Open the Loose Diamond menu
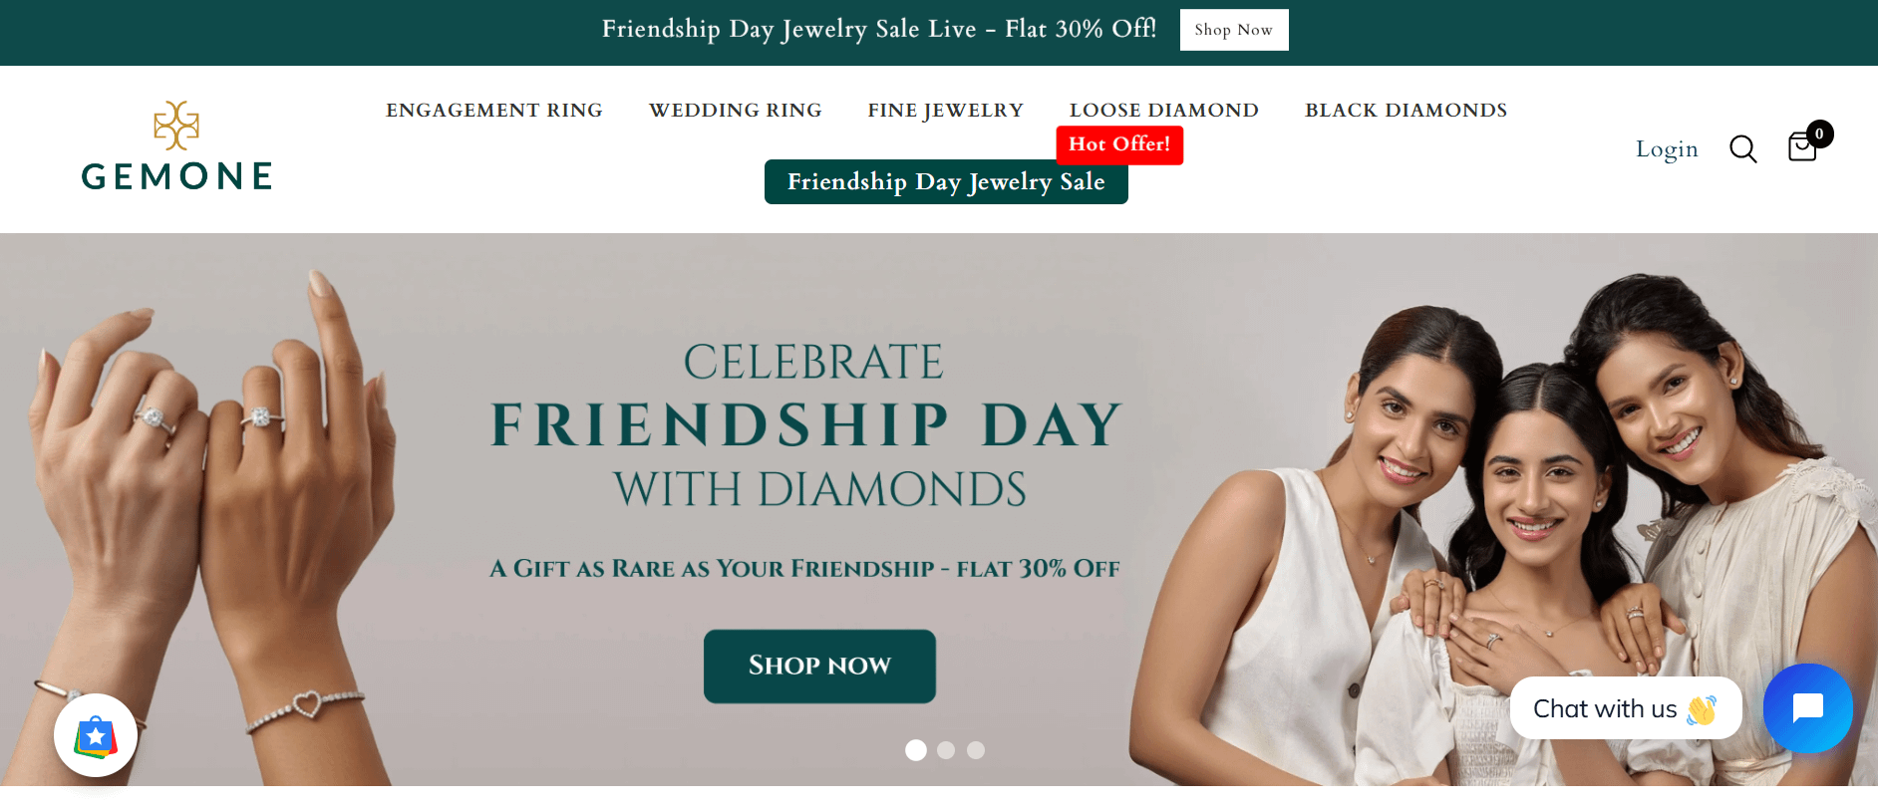 point(1163,111)
